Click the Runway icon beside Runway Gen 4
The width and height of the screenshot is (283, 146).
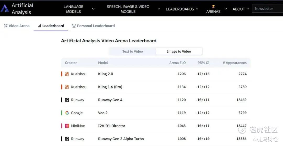(x=67, y=100)
